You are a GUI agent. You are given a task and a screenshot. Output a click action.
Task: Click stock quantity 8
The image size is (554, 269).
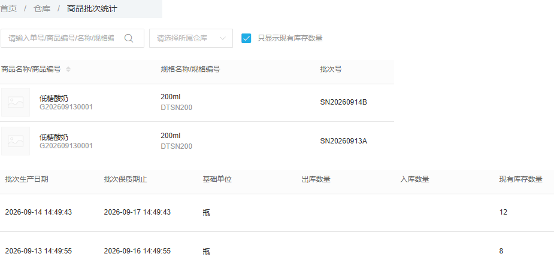coord(501,251)
